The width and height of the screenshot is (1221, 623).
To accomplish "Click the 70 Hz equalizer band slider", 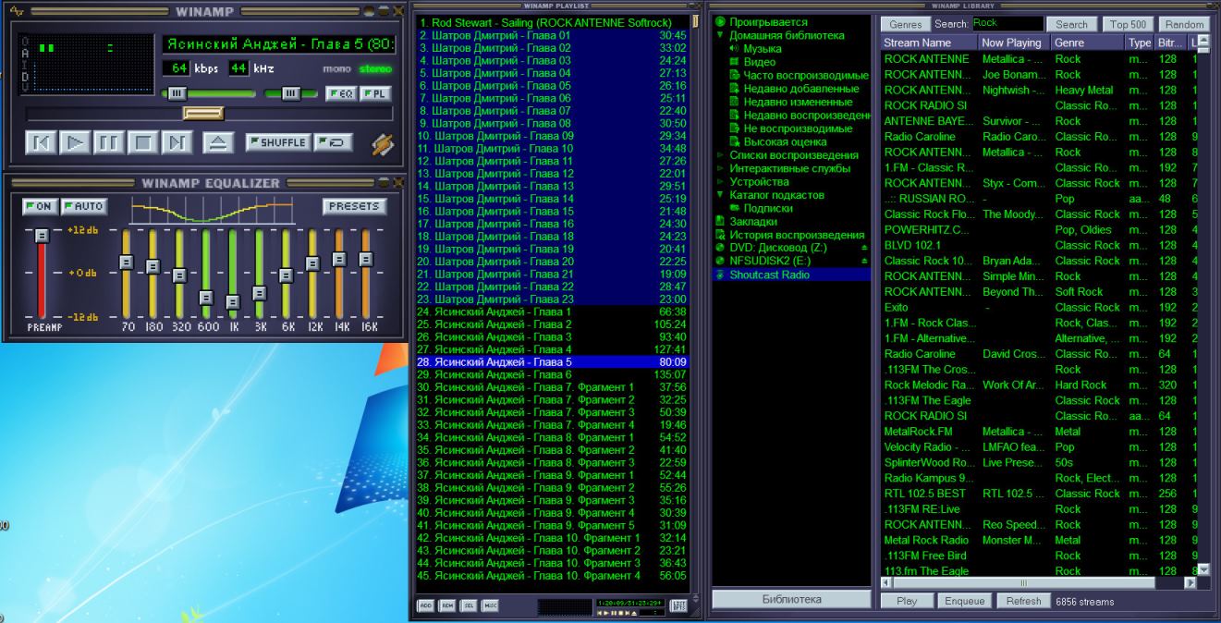I will (x=126, y=274).
